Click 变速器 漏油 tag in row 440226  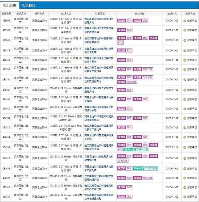[125, 197]
